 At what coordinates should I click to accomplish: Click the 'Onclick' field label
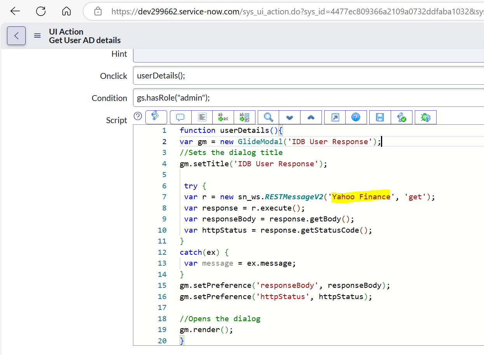tap(114, 76)
